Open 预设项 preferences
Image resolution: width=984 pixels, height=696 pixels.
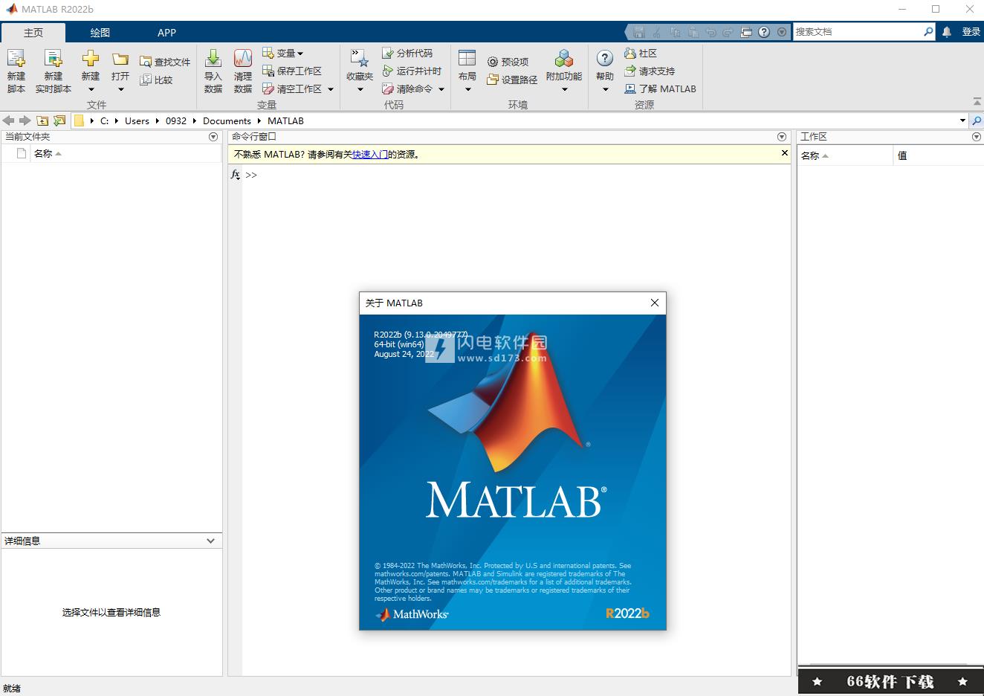[x=508, y=62]
